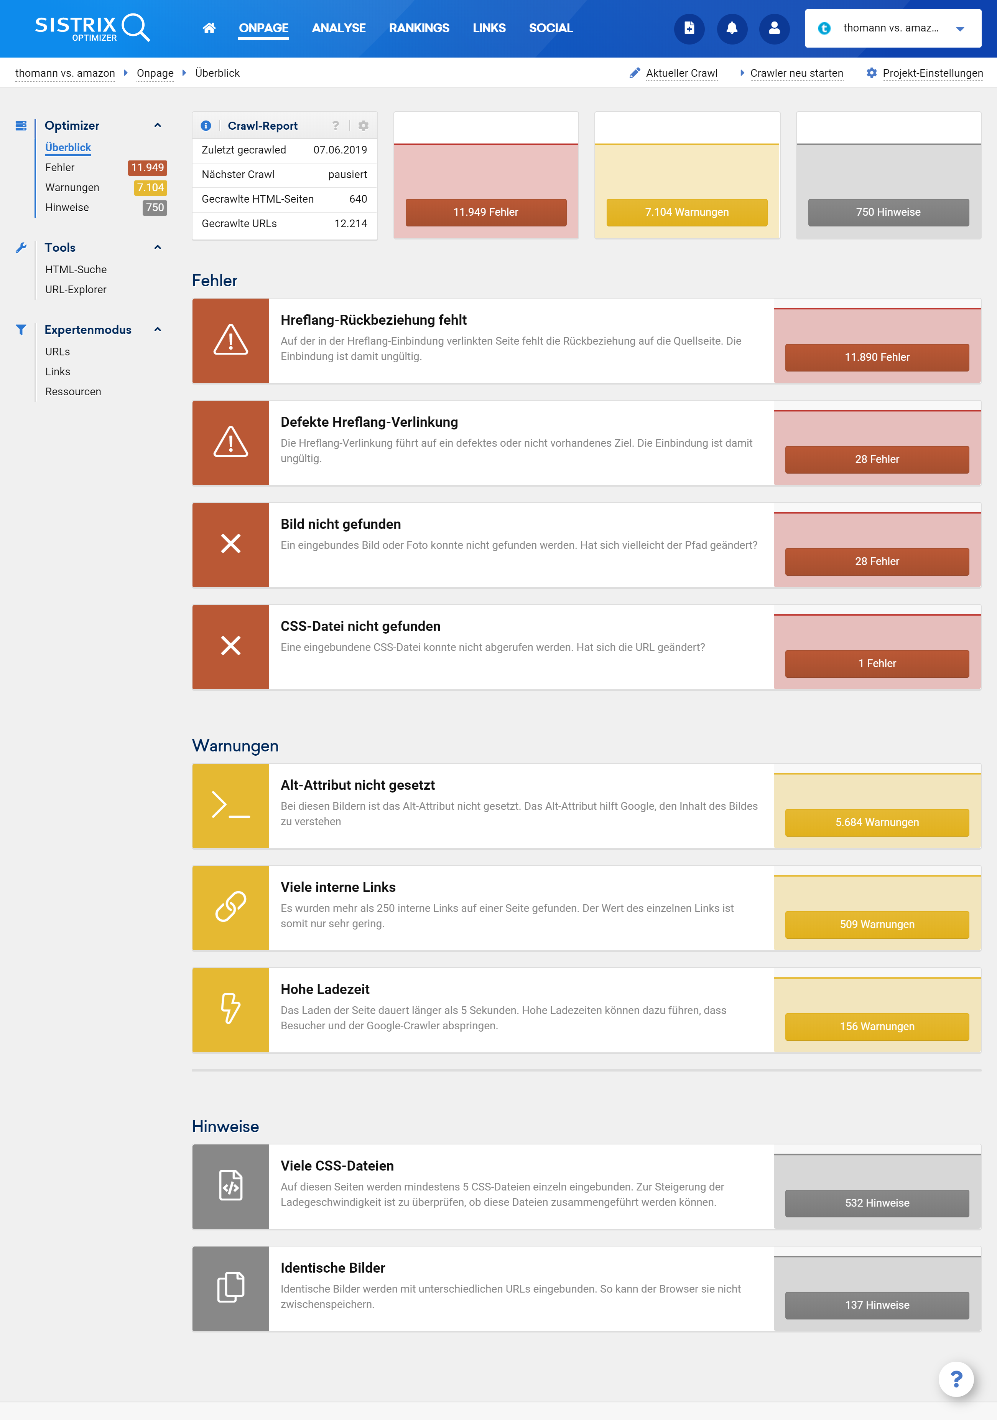Click the Crawl-Report info icon
Viewport: 997px width, 1420px height.
point(206,125)
